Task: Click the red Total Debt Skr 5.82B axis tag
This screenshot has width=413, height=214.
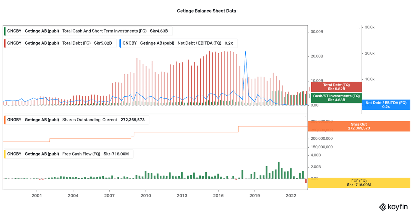Action: tap(336, 87)
